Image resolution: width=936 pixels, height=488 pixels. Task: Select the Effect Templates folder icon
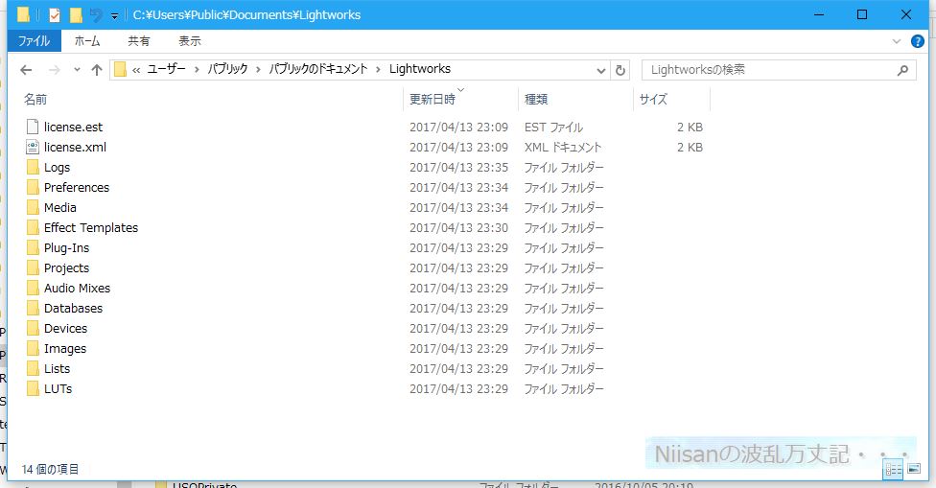click(x=33, y=227)
